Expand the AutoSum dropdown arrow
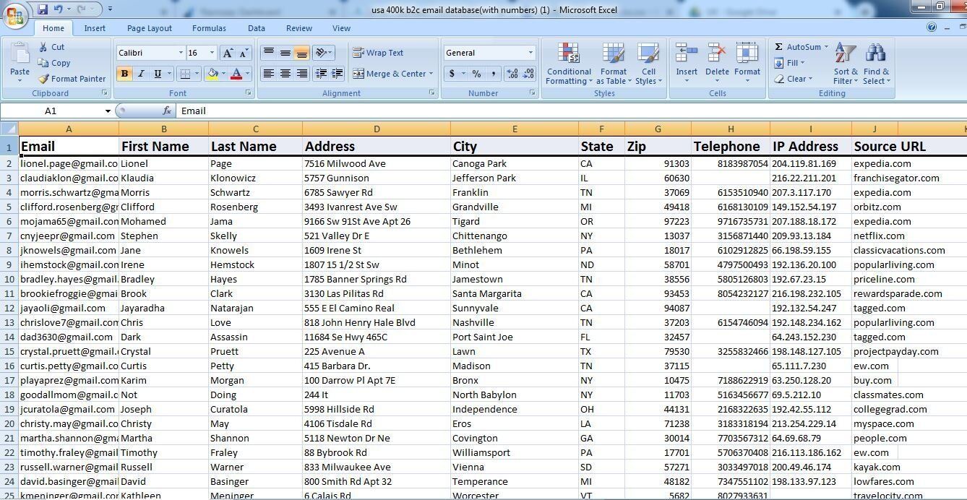967x500 pixels. click(x=826, y=47)
